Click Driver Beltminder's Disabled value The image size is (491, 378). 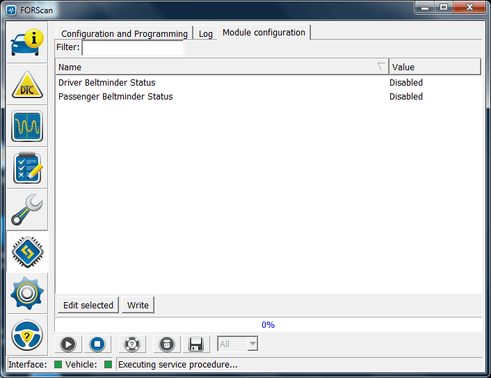(406, 82)
